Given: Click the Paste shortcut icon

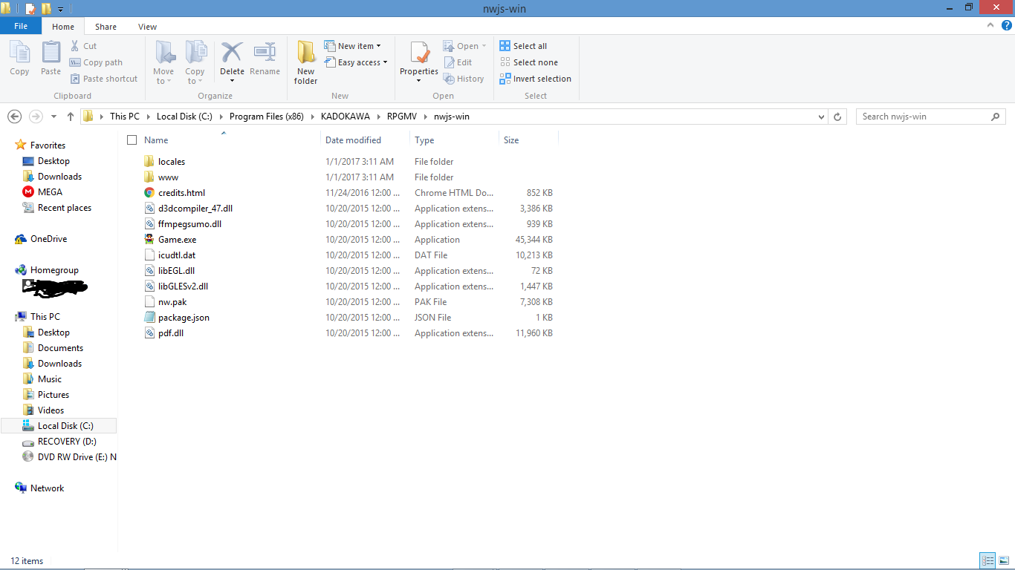Looking at the screenshot, I should point(75,79).
